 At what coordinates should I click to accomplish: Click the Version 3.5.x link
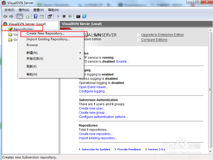(x=156, y=149)
